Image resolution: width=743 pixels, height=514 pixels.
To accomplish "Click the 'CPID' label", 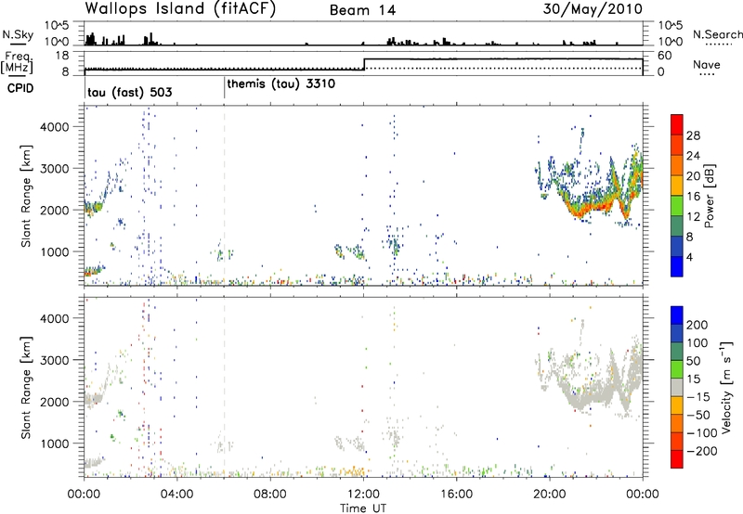I will pos(20,88).
